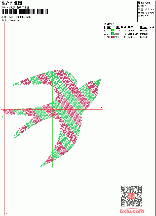
Task: Click the St. column header
Action: point(118,27)
